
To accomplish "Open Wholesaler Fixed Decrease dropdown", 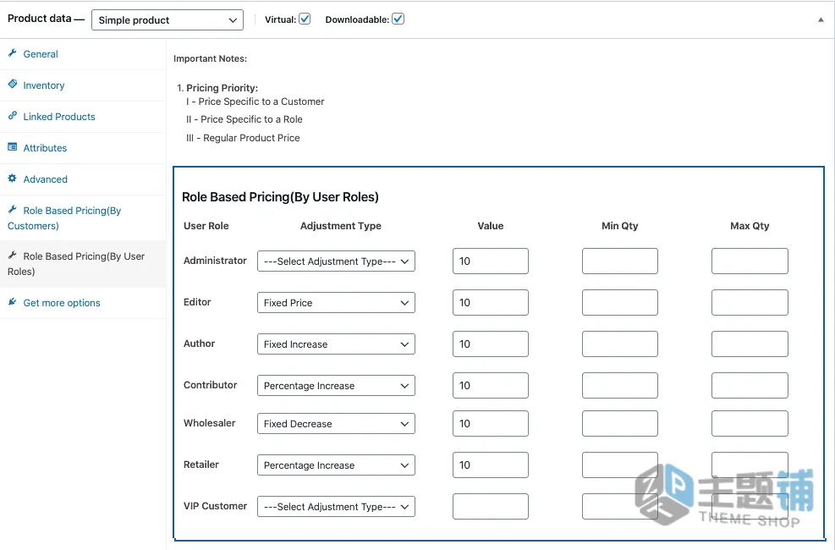I will click(x=336, y=424).
